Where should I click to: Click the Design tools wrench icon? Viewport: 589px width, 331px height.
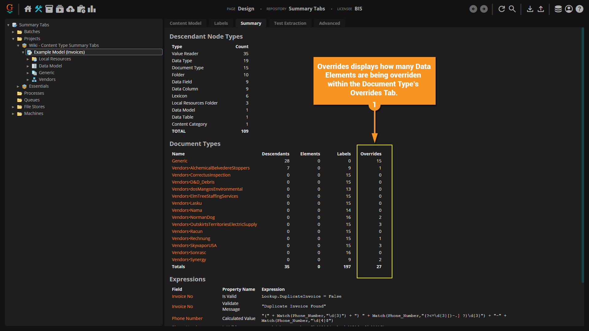[x=38, y=9]
